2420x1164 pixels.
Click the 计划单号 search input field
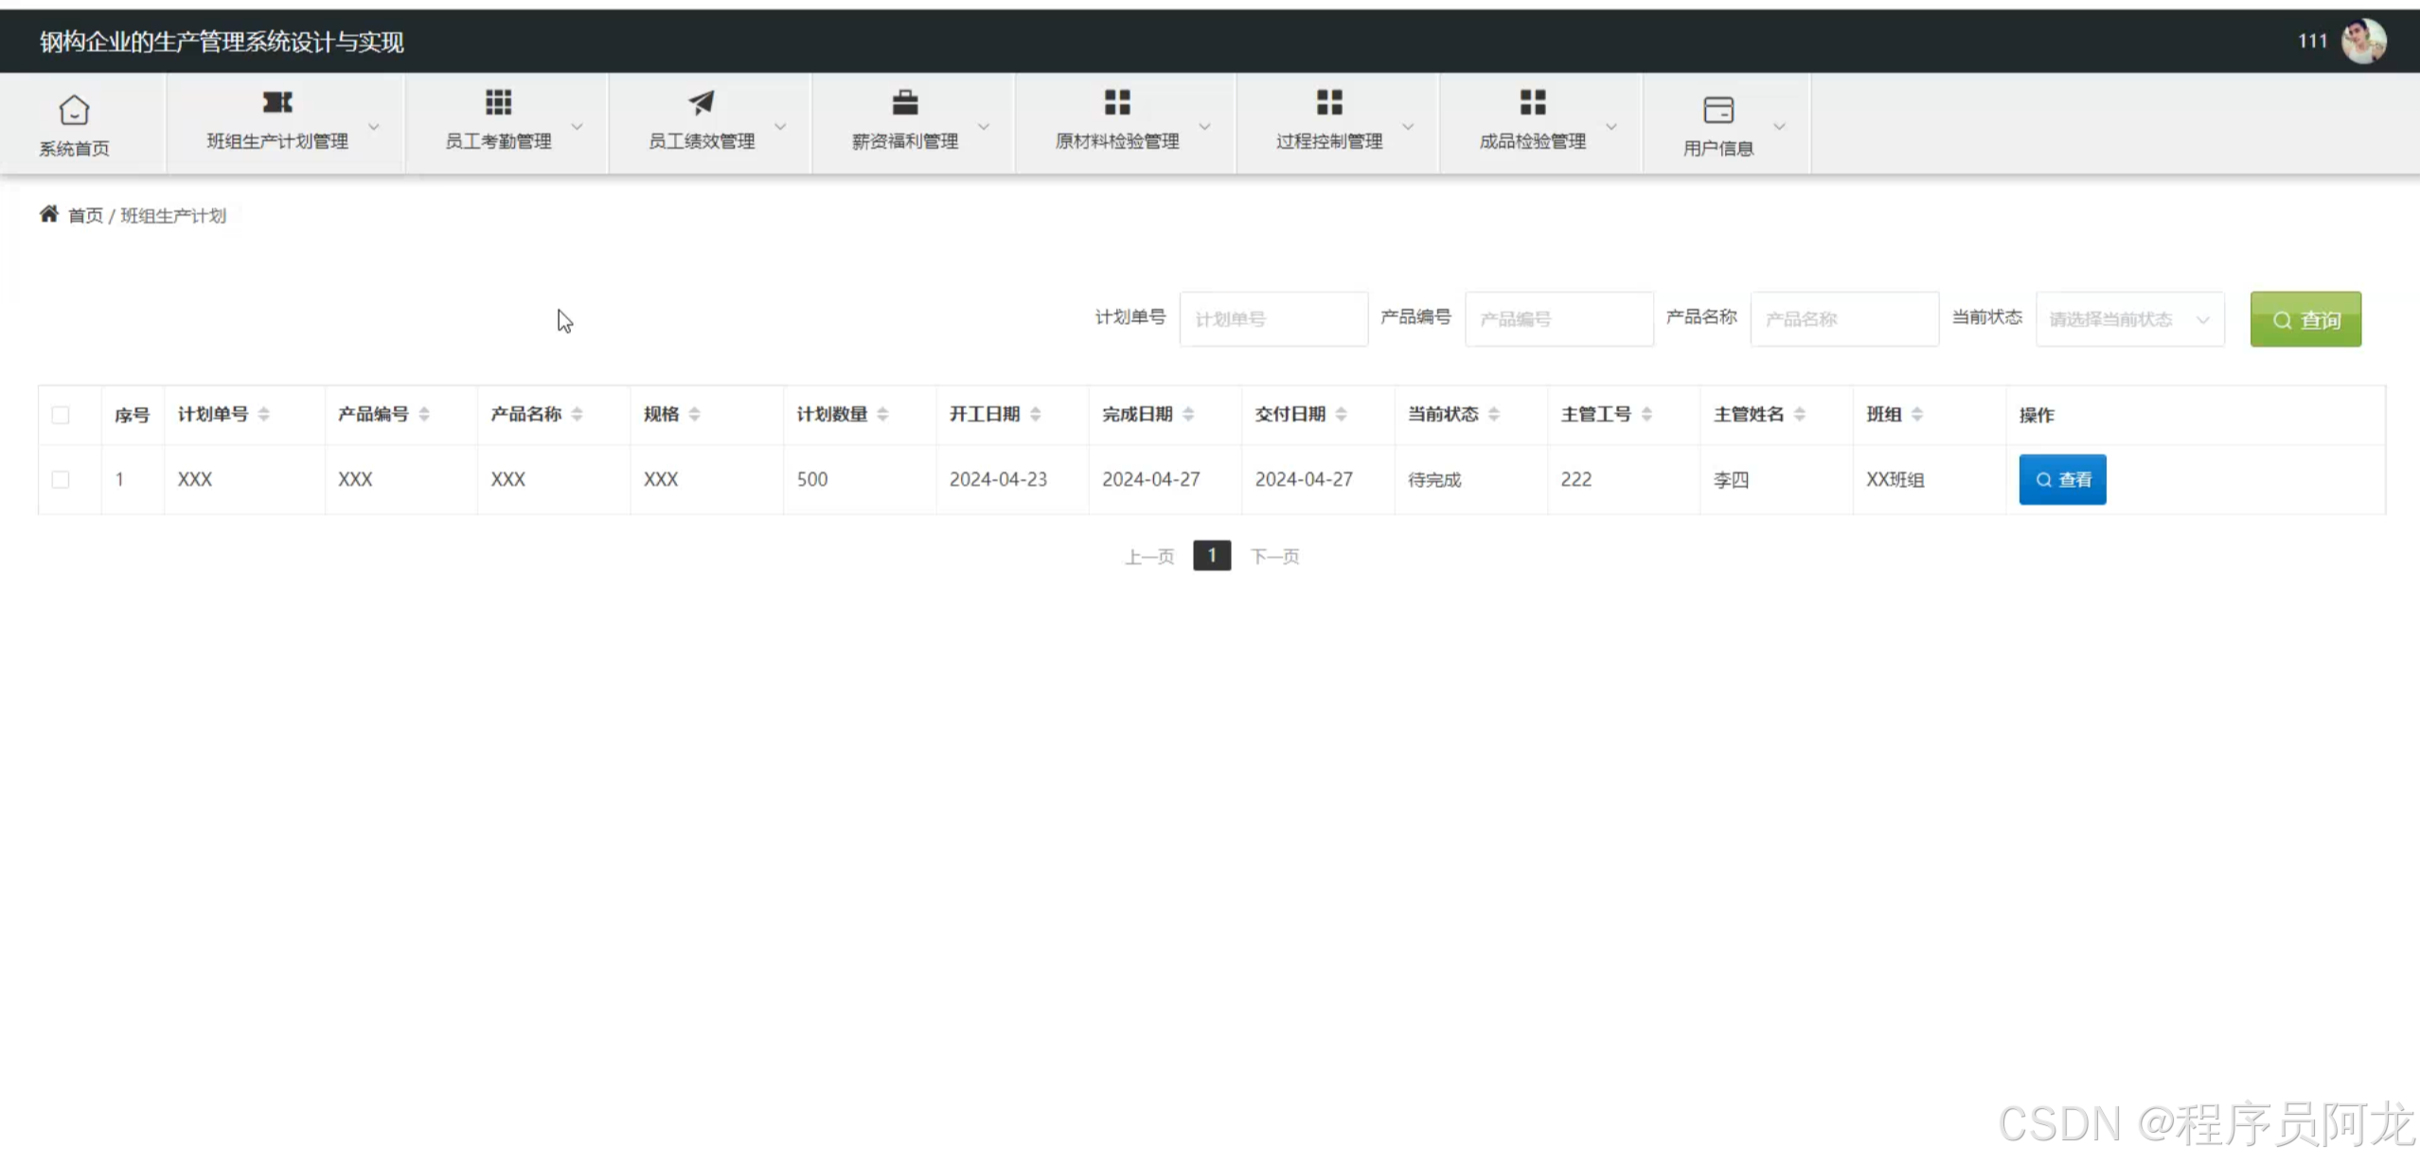coord(1272,319)
